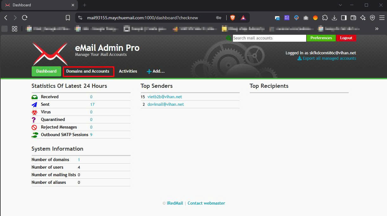Click the Sent paper plane icon

[x=35, y=105]
